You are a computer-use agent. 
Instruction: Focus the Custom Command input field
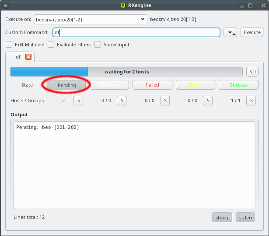click(x=136, y=32)
